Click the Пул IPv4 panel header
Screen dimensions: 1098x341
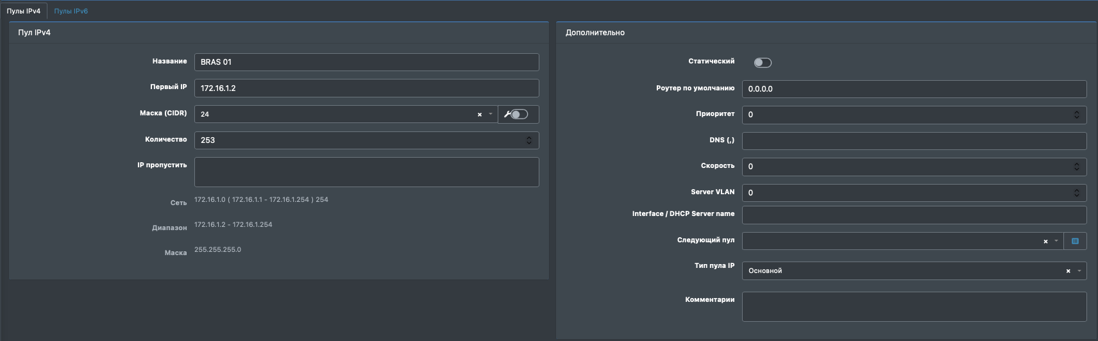(x=279, y=33)
